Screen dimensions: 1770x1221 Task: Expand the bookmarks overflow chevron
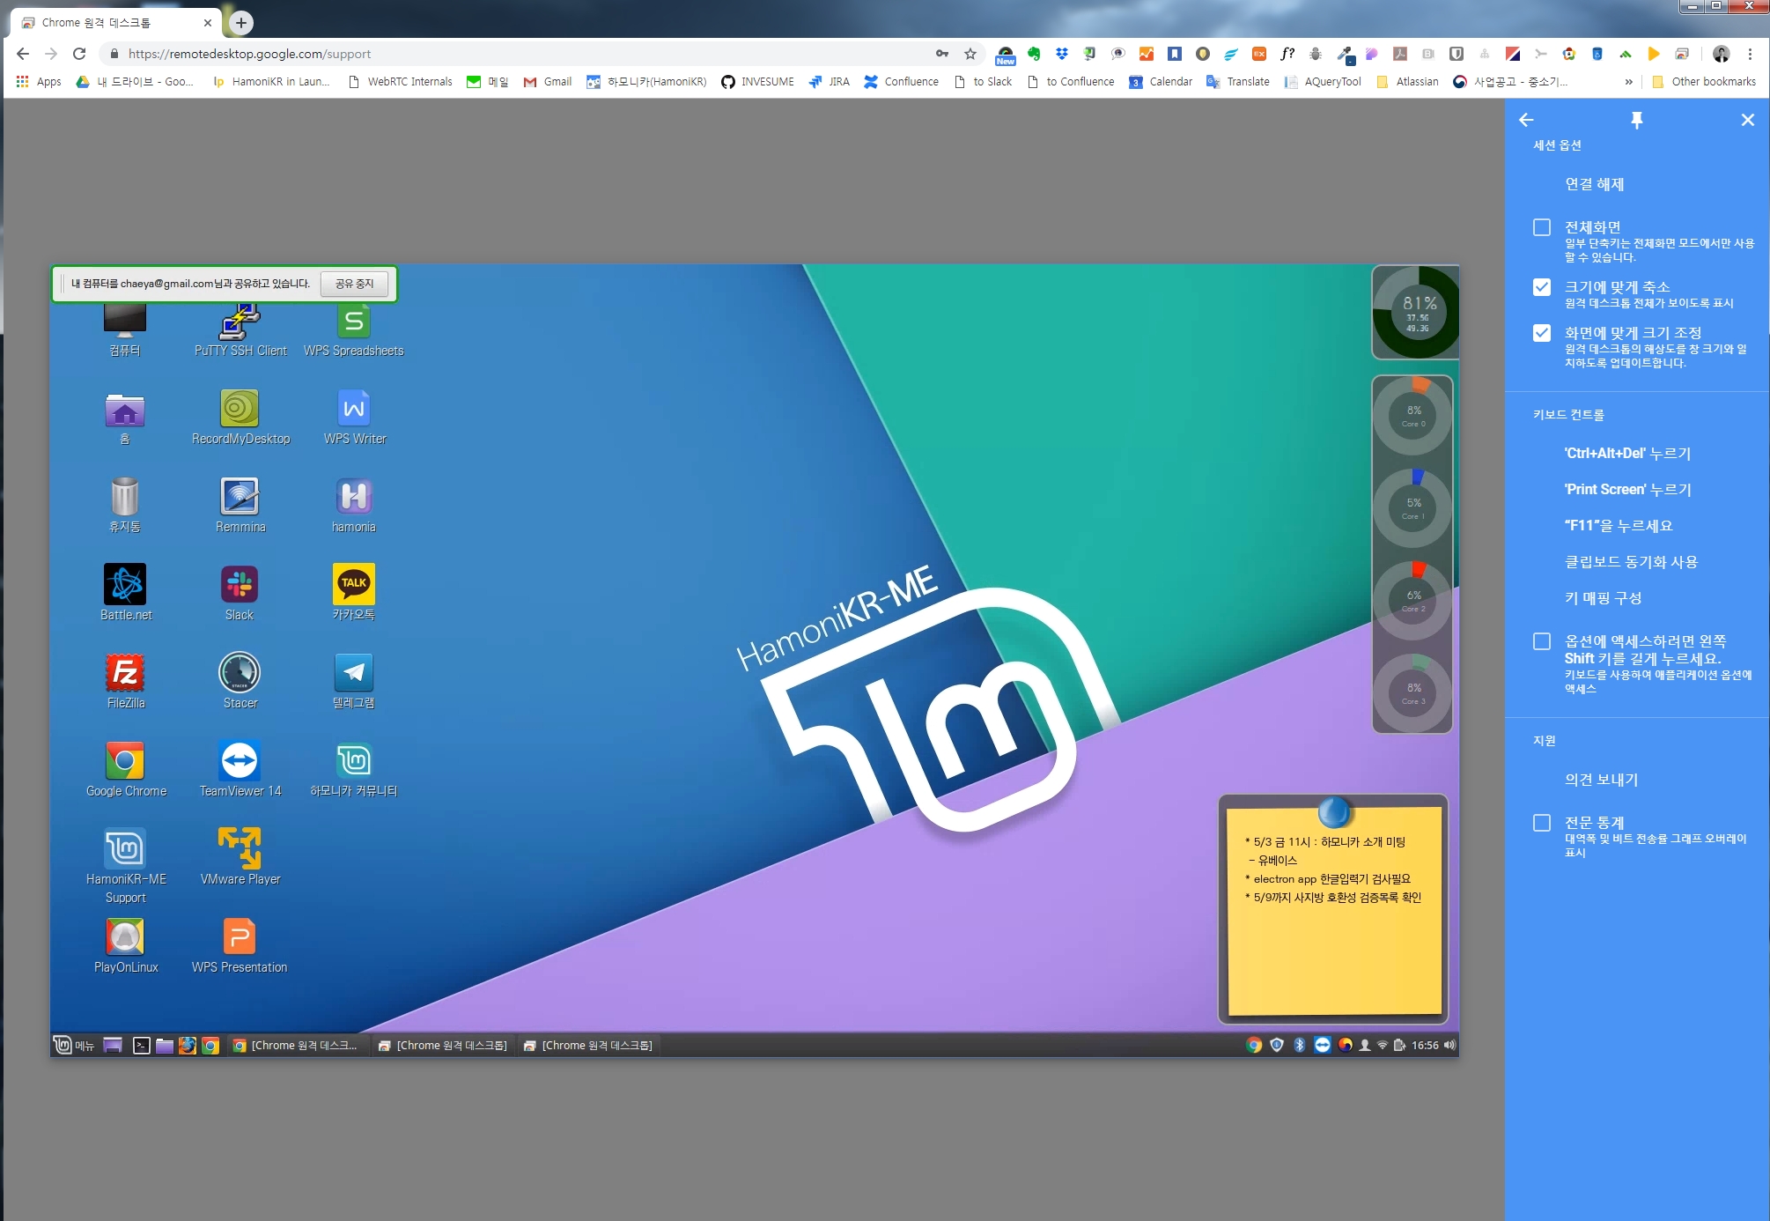tap(1628, 82)
